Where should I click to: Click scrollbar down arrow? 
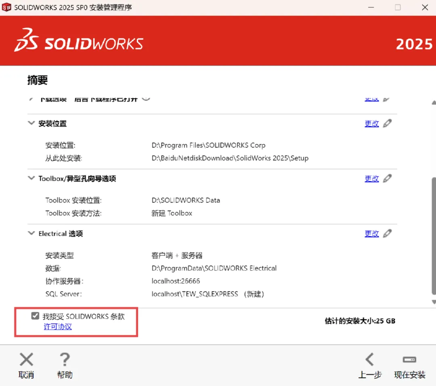pos(434,302)
